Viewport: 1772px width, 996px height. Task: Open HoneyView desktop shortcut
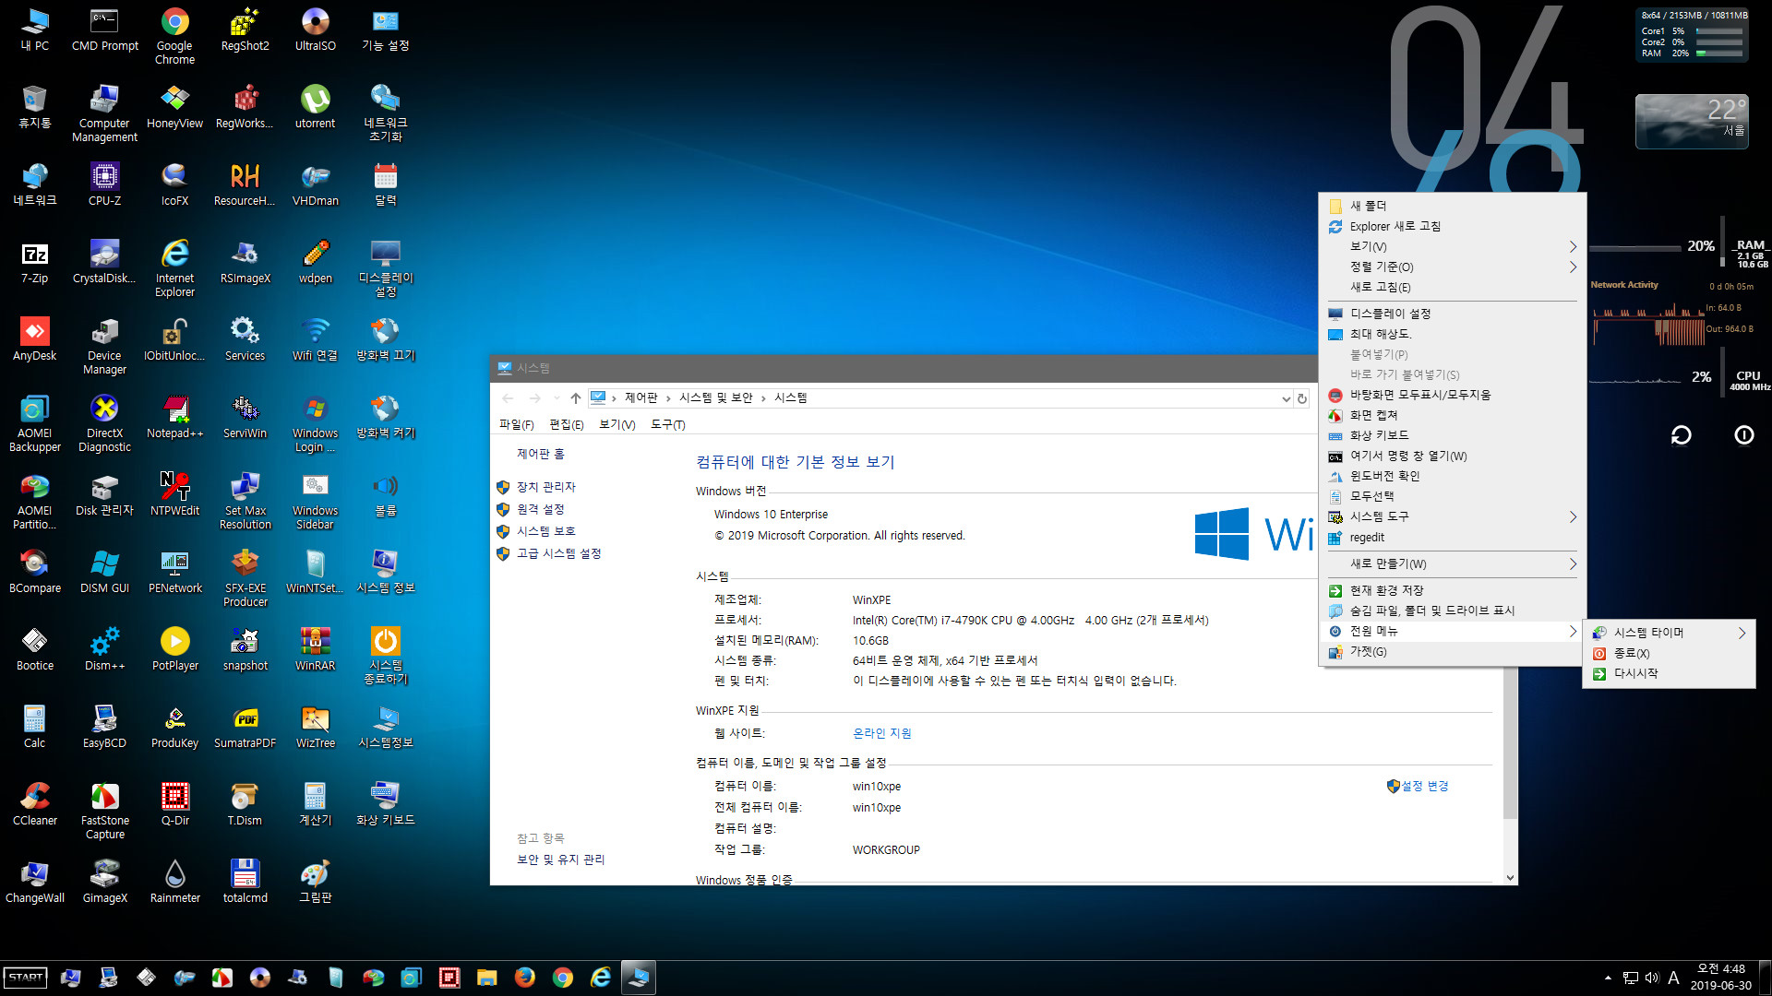pyautogui.click(x=174, y=107)
